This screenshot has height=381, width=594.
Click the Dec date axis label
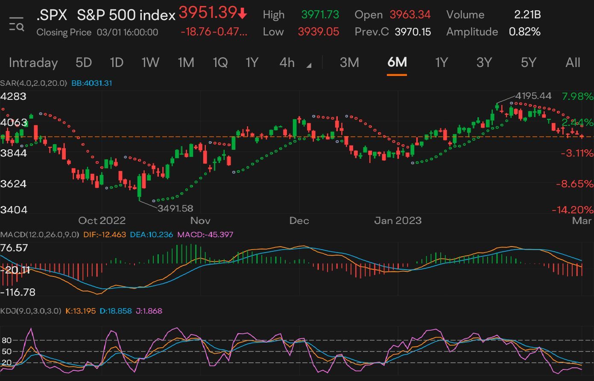299,221
